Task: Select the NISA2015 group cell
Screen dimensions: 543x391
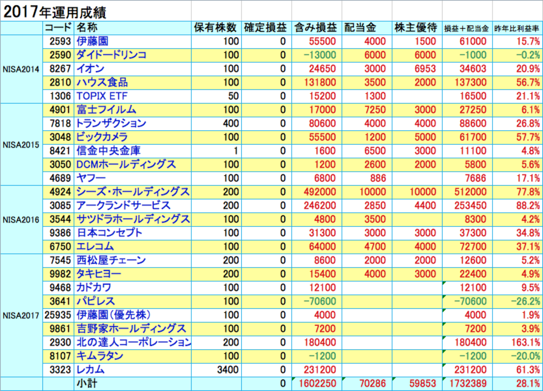Action: 21,145
